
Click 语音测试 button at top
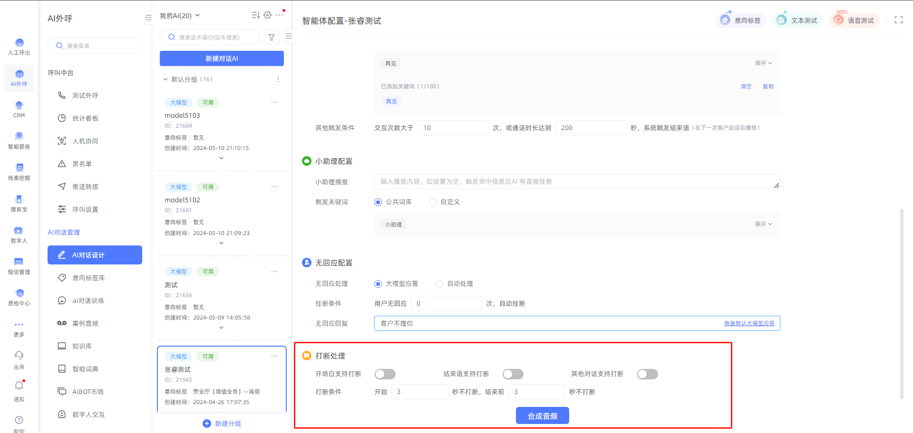855,20
